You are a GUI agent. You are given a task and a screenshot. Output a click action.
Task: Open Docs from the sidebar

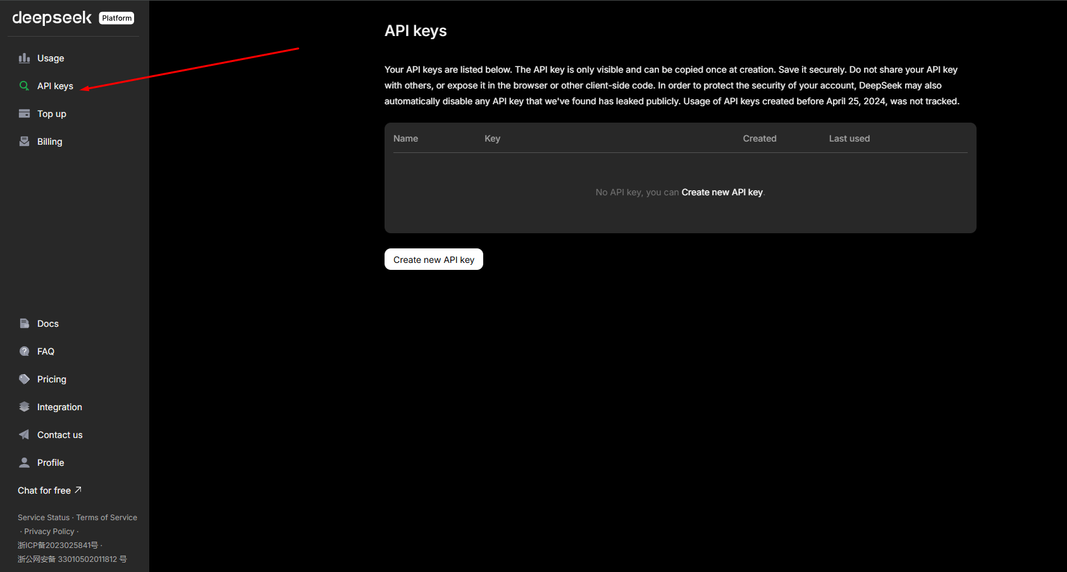click(48, 324)
